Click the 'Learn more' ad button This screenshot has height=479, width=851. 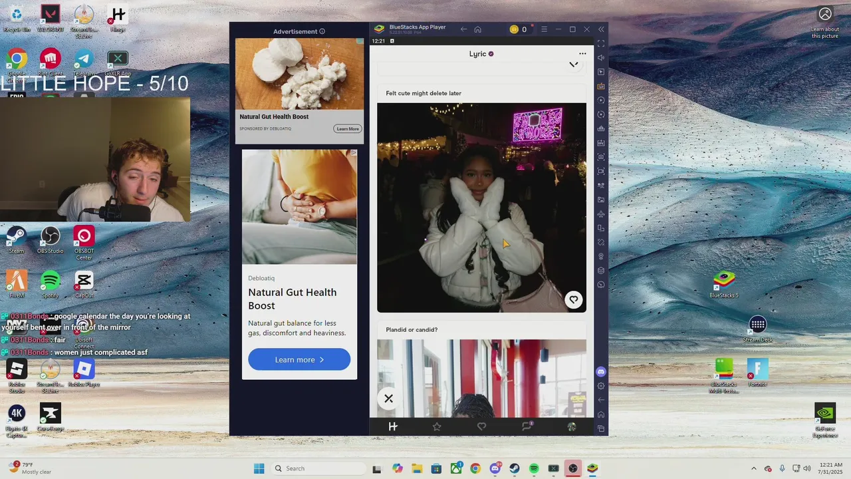299,359
